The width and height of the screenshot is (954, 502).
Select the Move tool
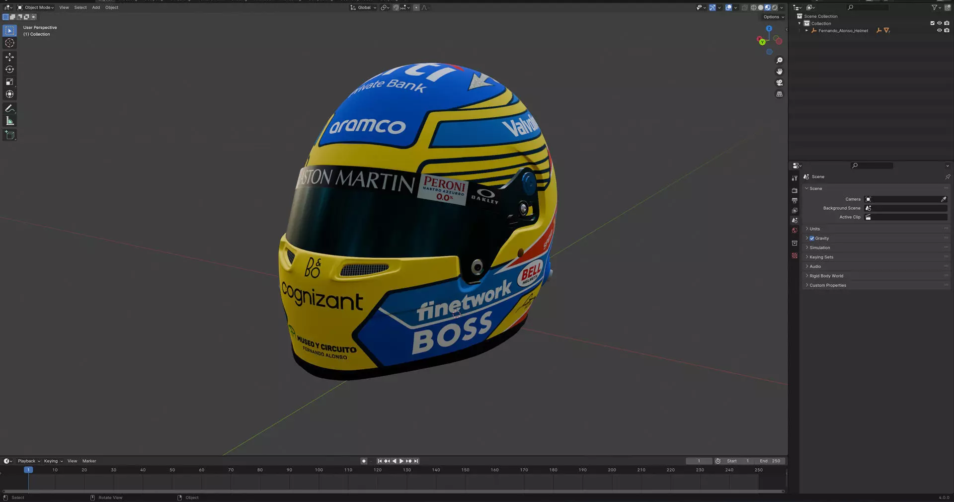tap(9, 57)
